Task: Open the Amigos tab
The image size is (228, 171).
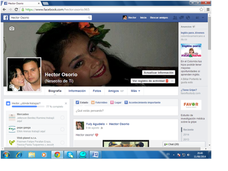Action: [x=116, y=91]
